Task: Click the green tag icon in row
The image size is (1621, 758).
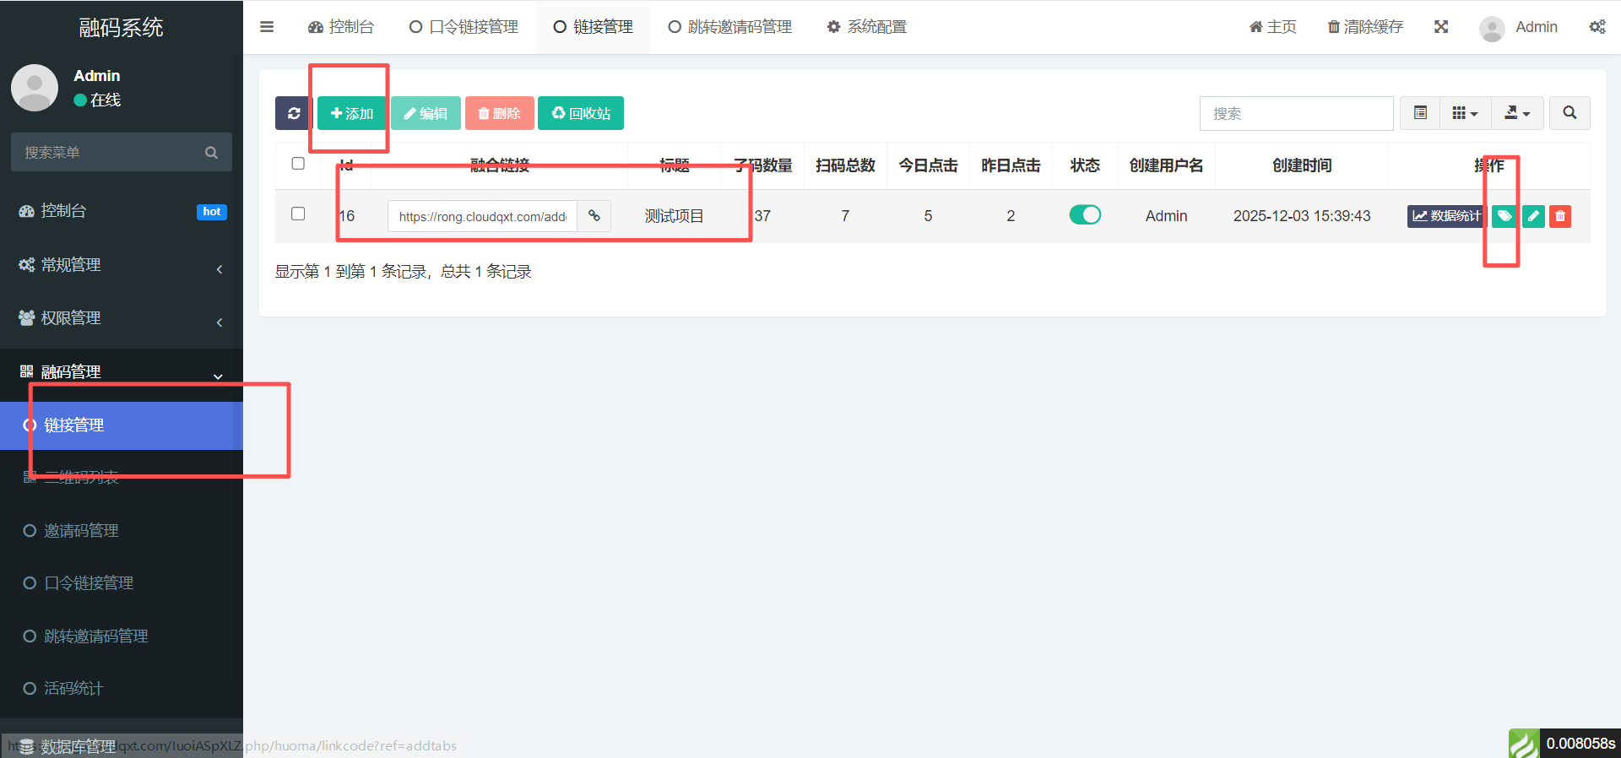Action: pyautogui.click(x=1504, y=216)
